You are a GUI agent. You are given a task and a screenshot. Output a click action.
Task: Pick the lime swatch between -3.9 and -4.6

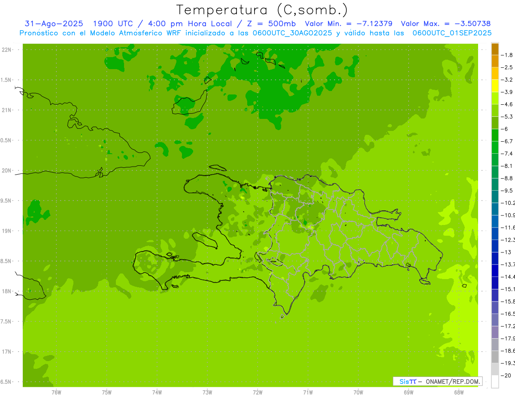495,98
